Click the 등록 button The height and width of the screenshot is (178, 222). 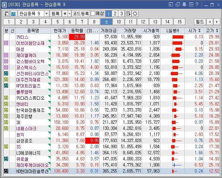(56, 14)
